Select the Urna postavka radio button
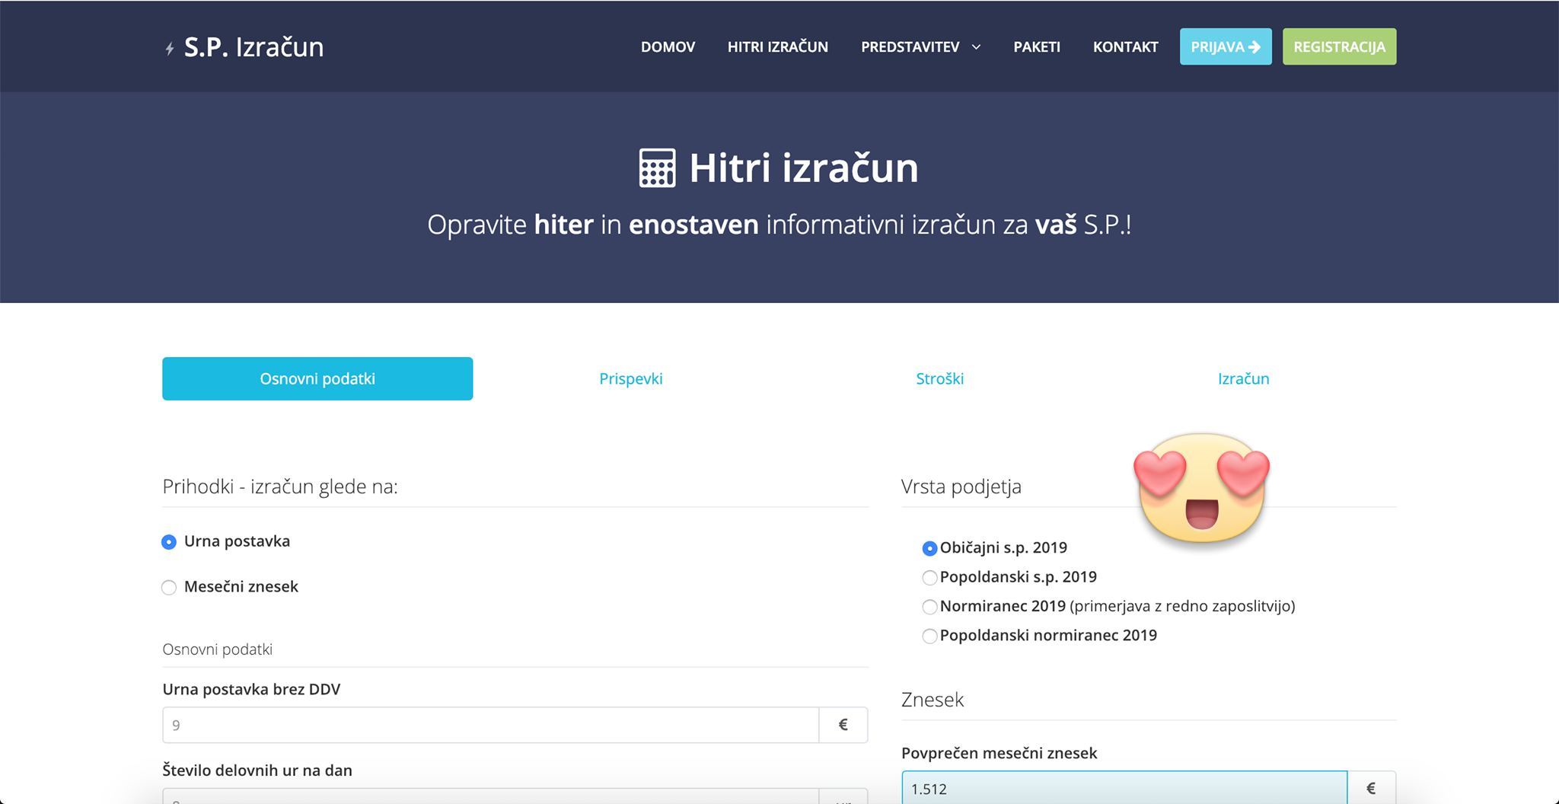The image size is (1559, 804). pyautogui.click(x=169, y=542)
